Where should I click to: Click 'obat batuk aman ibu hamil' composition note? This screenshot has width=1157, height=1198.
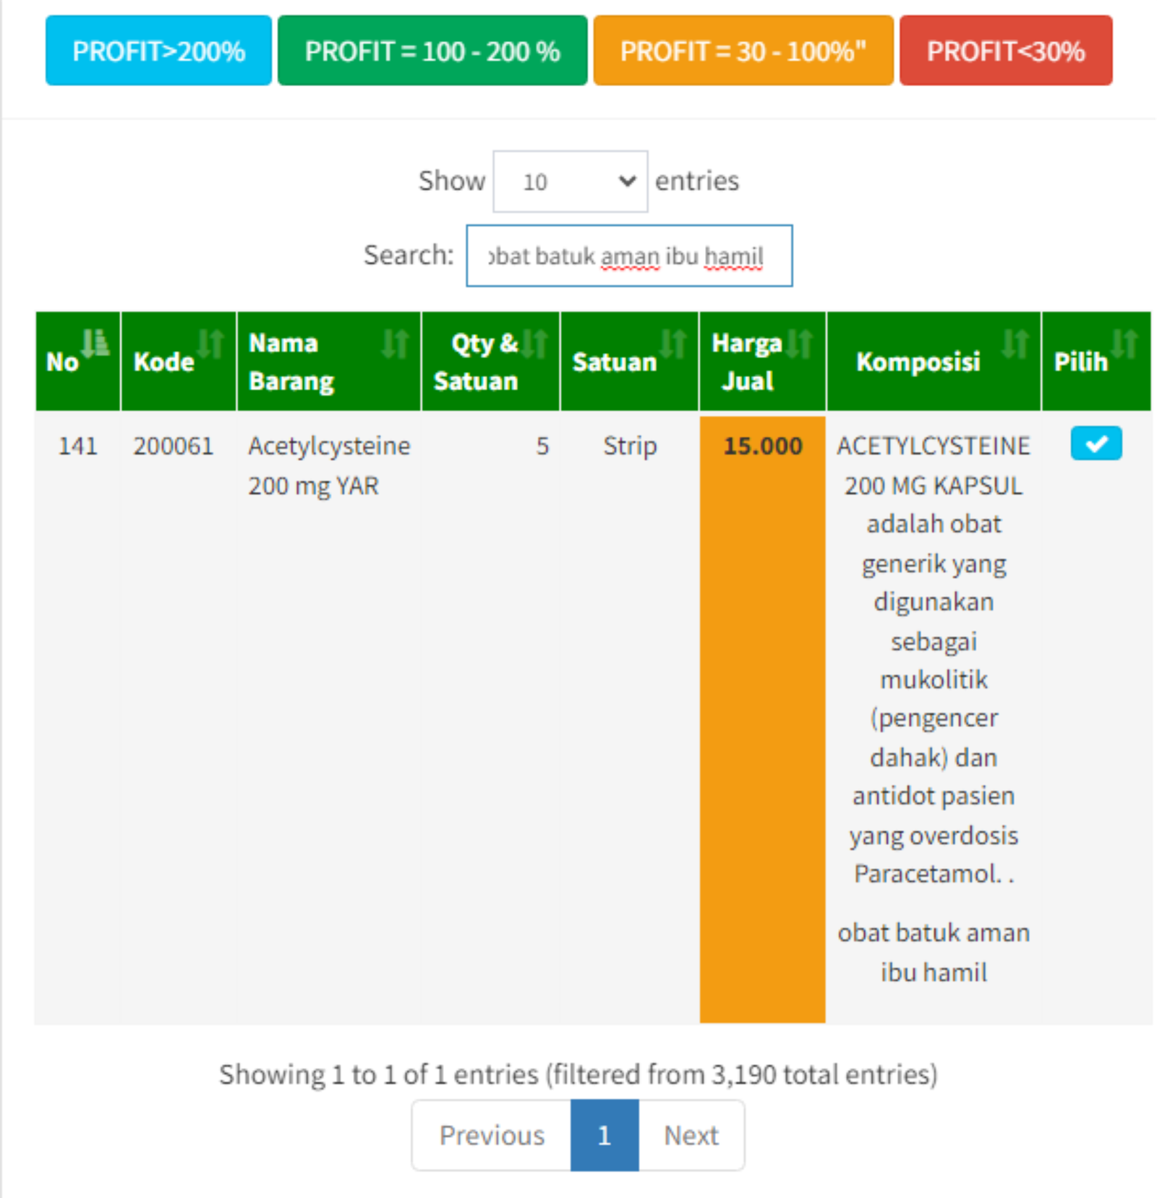click(934, 952)
